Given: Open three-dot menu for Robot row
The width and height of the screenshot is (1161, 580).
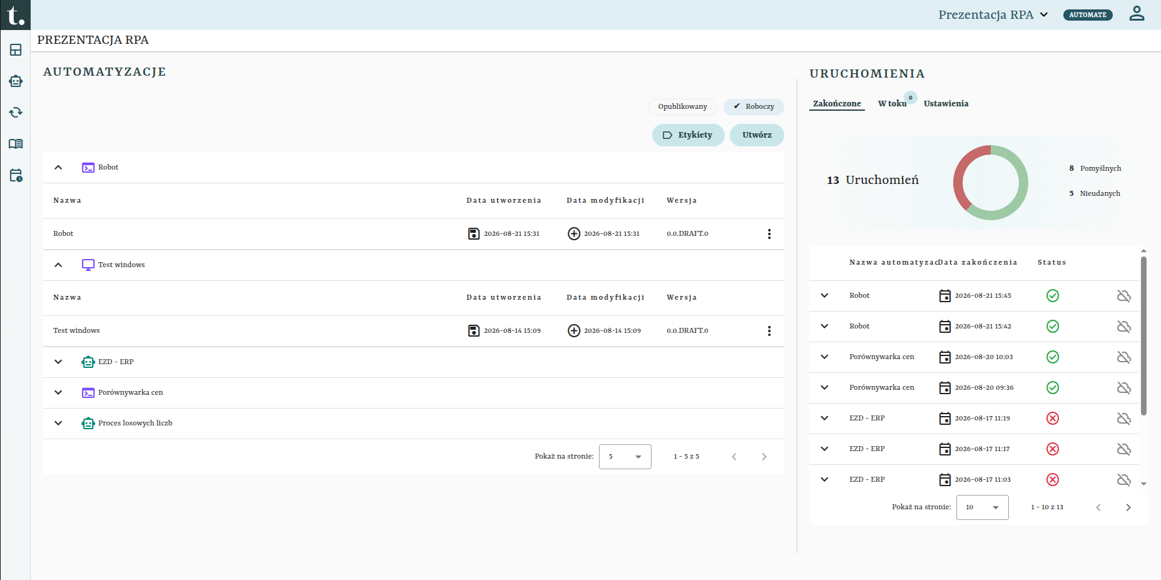Looking at the screenshot, I should point(769,234).
